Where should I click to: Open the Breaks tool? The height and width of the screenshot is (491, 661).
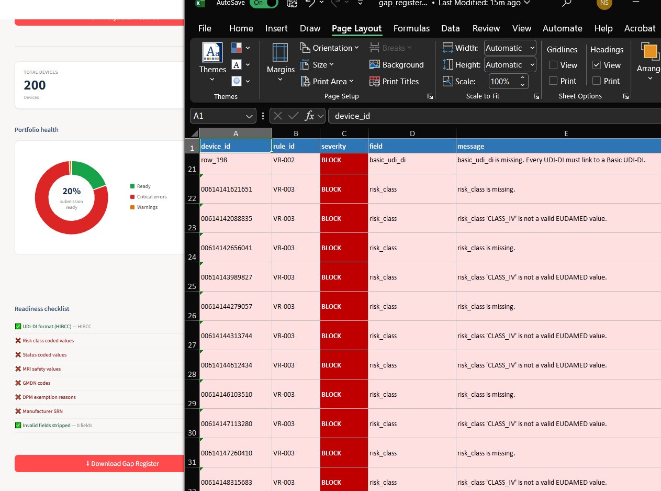pyautogui.click(x=391, y=48)
